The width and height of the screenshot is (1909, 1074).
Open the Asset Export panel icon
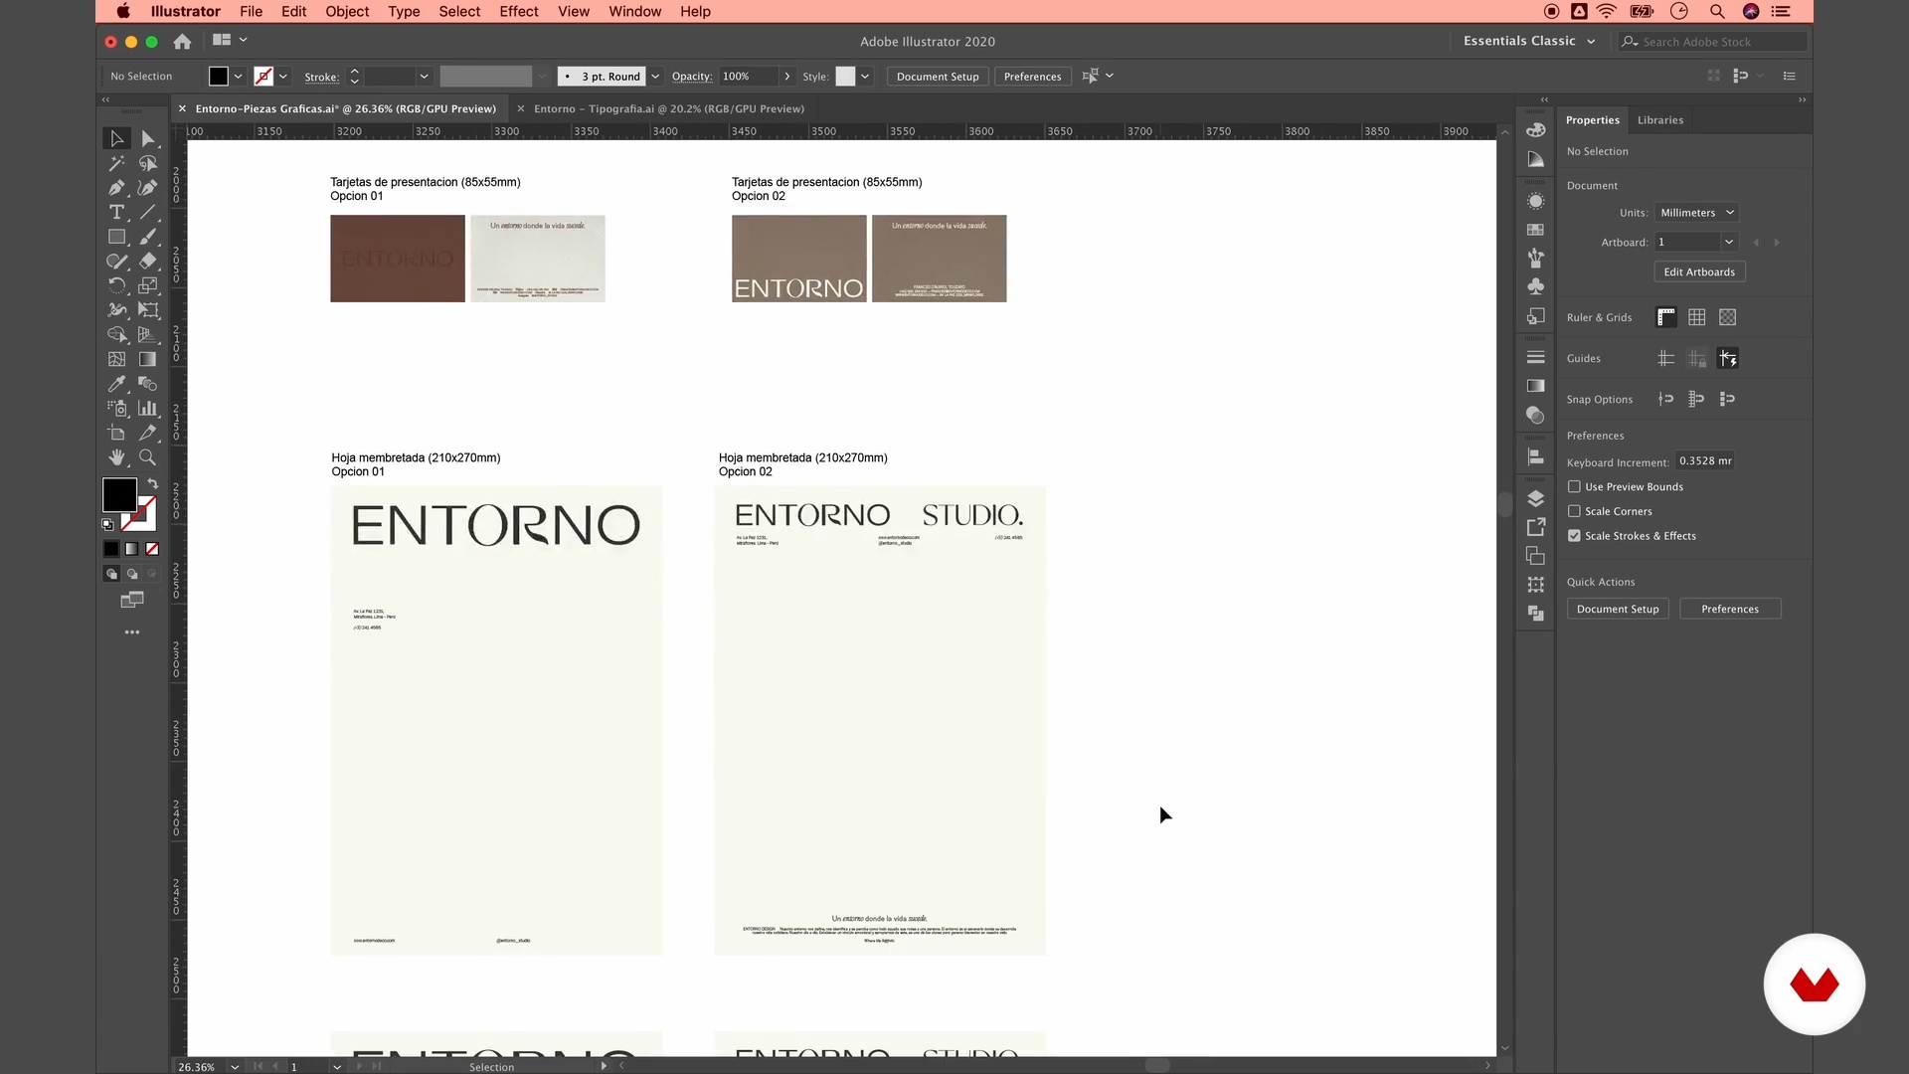(x=1535, y=527)
